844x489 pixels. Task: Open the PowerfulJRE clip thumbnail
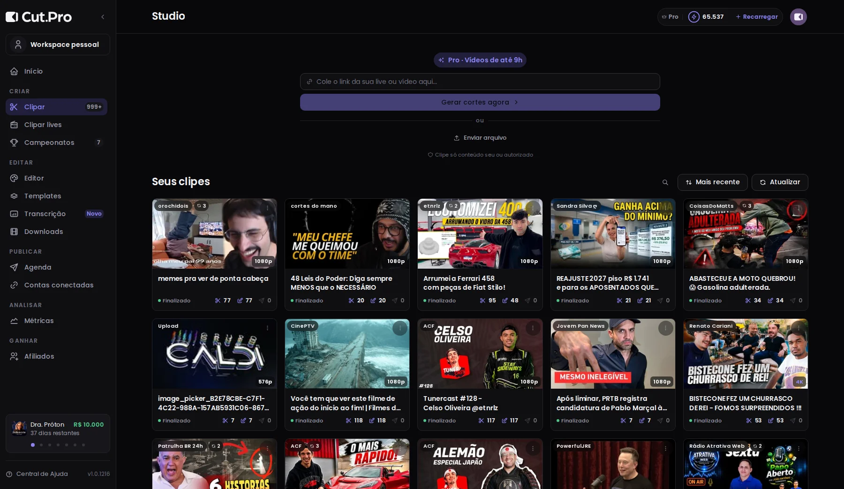[613, 464]
